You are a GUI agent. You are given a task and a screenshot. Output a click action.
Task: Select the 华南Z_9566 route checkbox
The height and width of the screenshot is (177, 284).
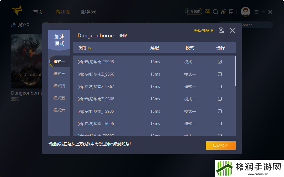pos(220,74)
